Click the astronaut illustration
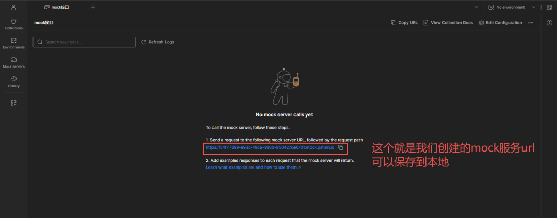 [x=284, y=86]
